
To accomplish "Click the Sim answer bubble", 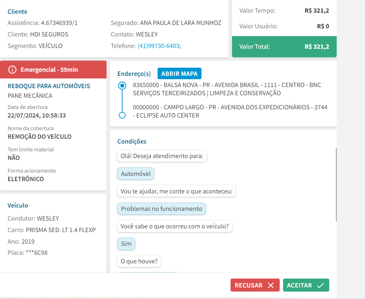I will (x=126, y=244).
